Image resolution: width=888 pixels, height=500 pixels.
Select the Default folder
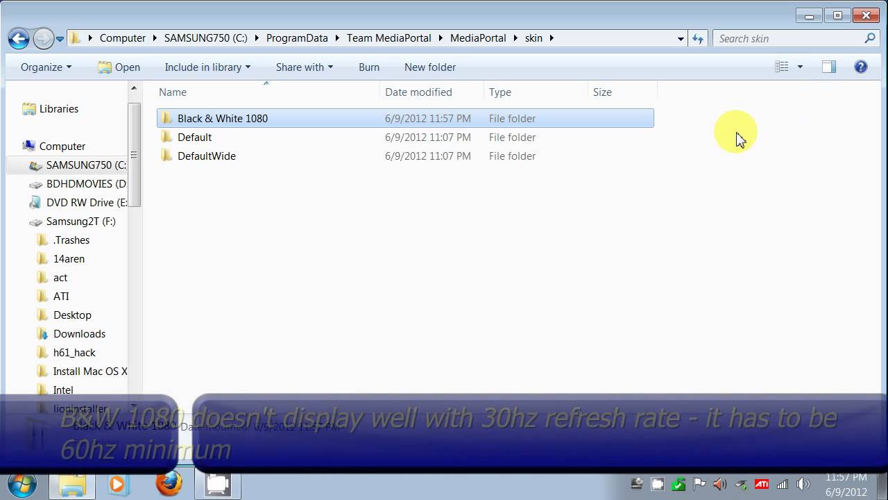coord(405,137)
